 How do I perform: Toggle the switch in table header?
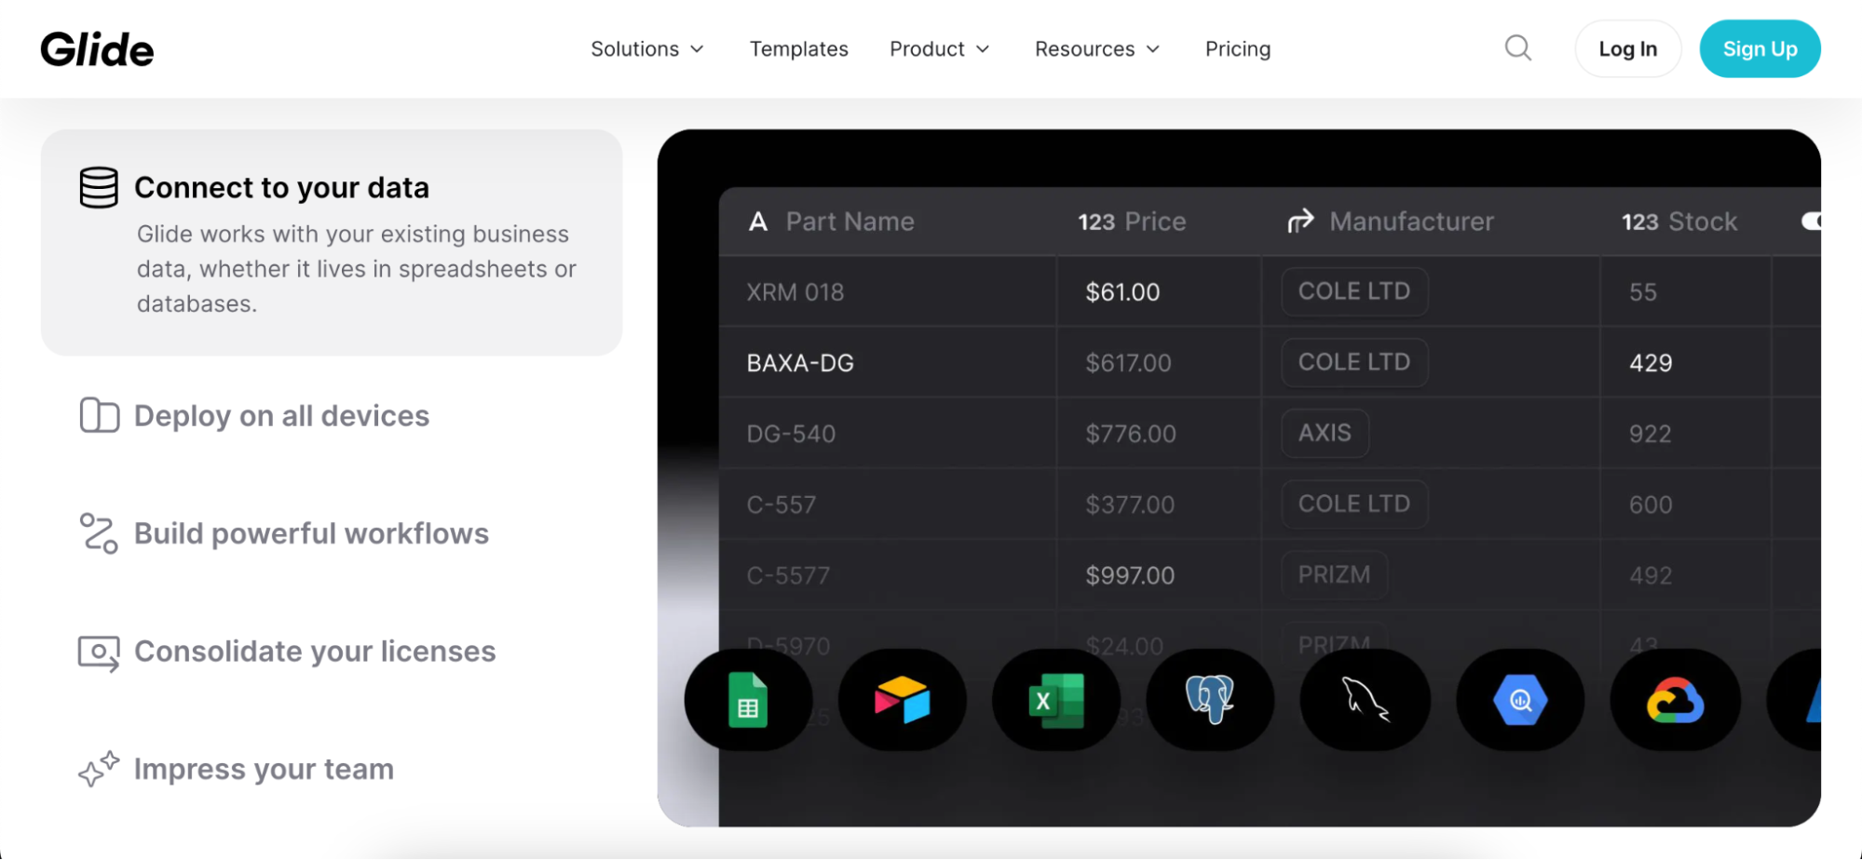1811,222
